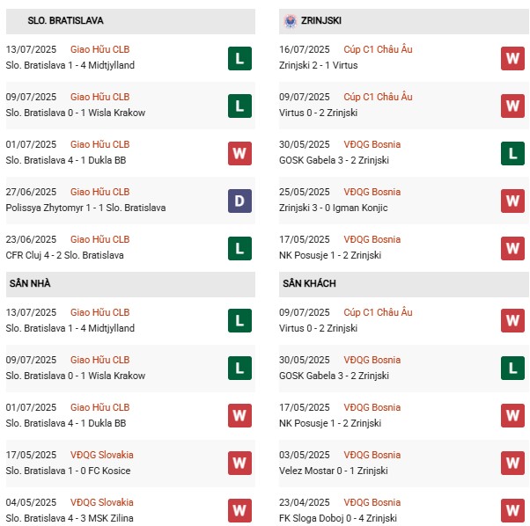Select the ZRINJSKI team header
Image resolution: width=530 pixels, height=526 pixels.
click(x=404, y=21)
